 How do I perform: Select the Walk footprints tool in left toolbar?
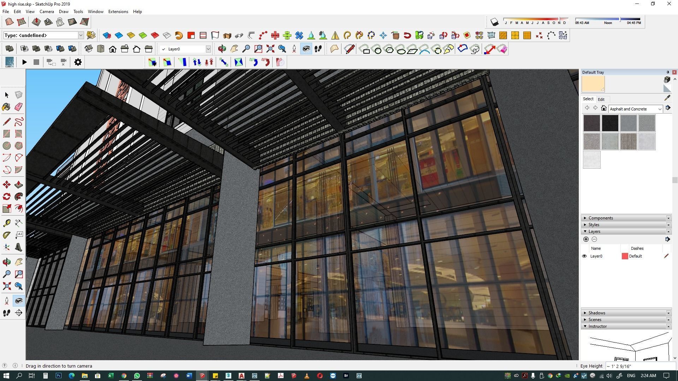coord(7,313)
